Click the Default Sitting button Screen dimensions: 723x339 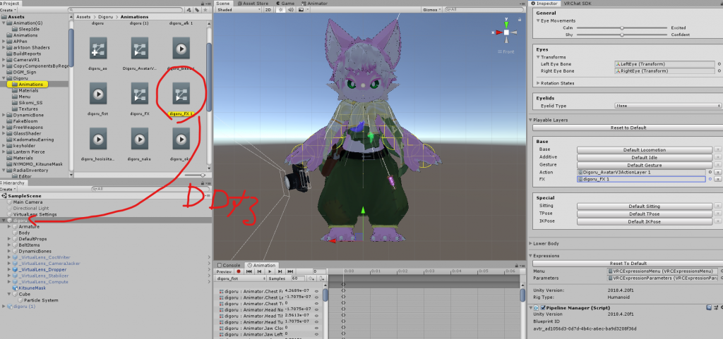(644, 207)
